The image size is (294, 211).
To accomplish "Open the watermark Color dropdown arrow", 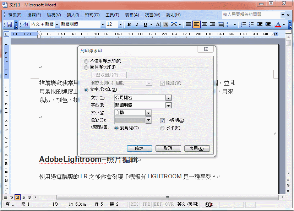I will coord(148,120).
